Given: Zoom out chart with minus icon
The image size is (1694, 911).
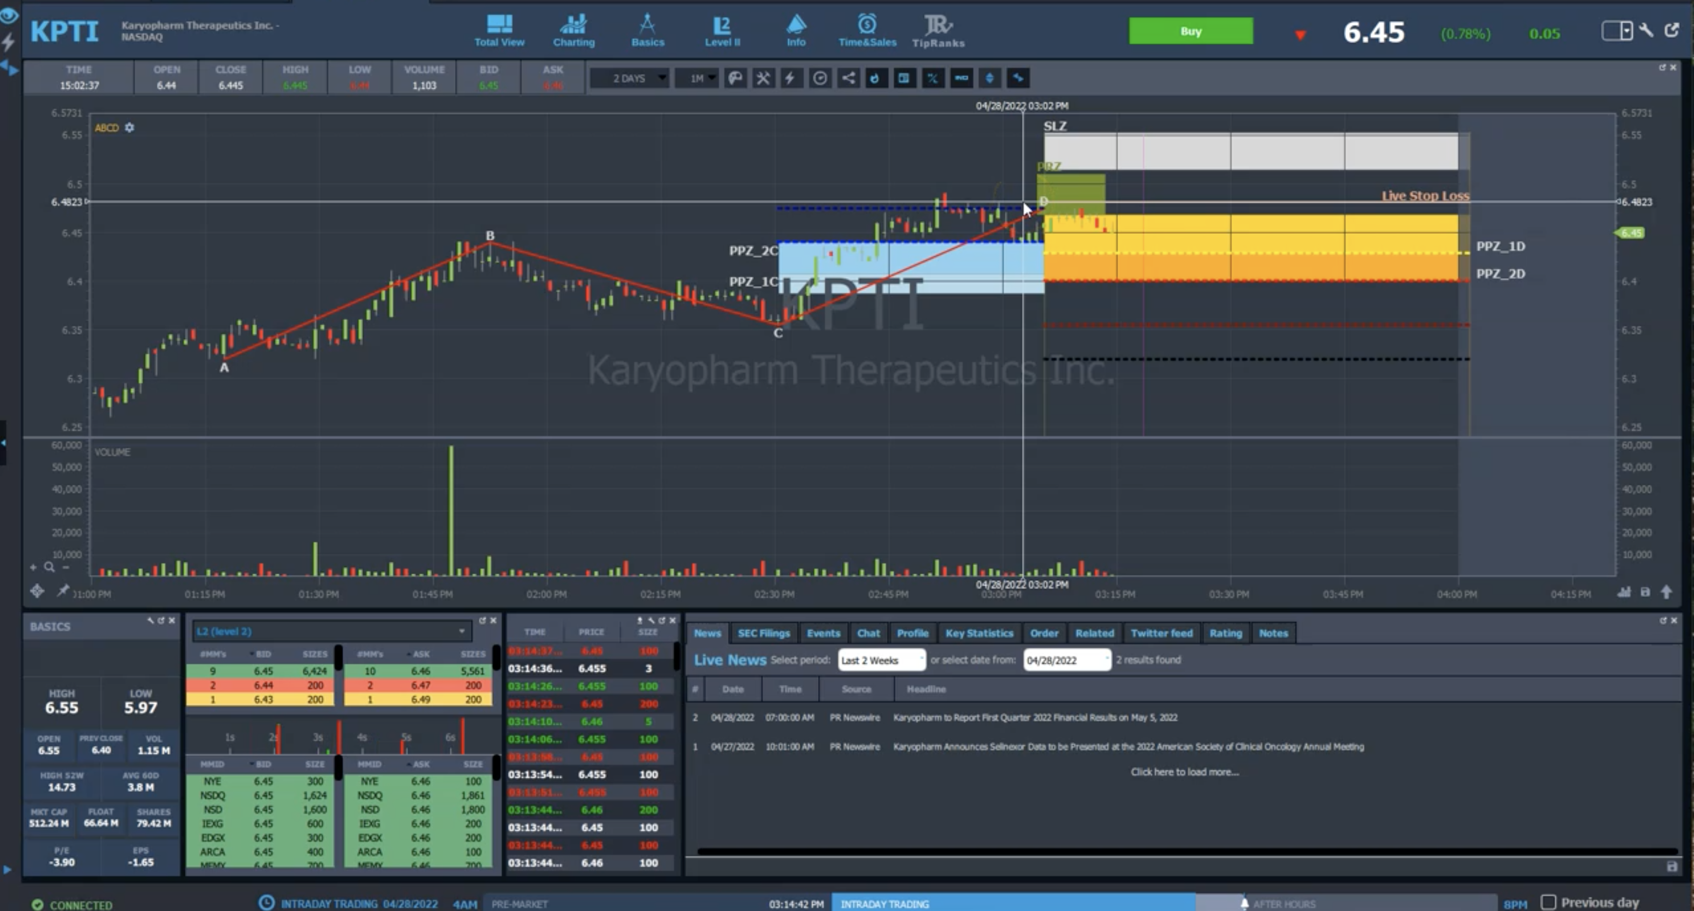Looking at the screenshot, I should (x=66, y=567).
